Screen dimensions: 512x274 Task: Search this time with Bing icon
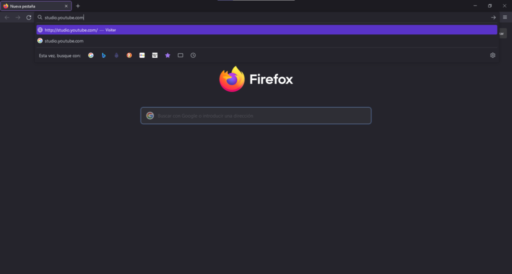[103, 55]
